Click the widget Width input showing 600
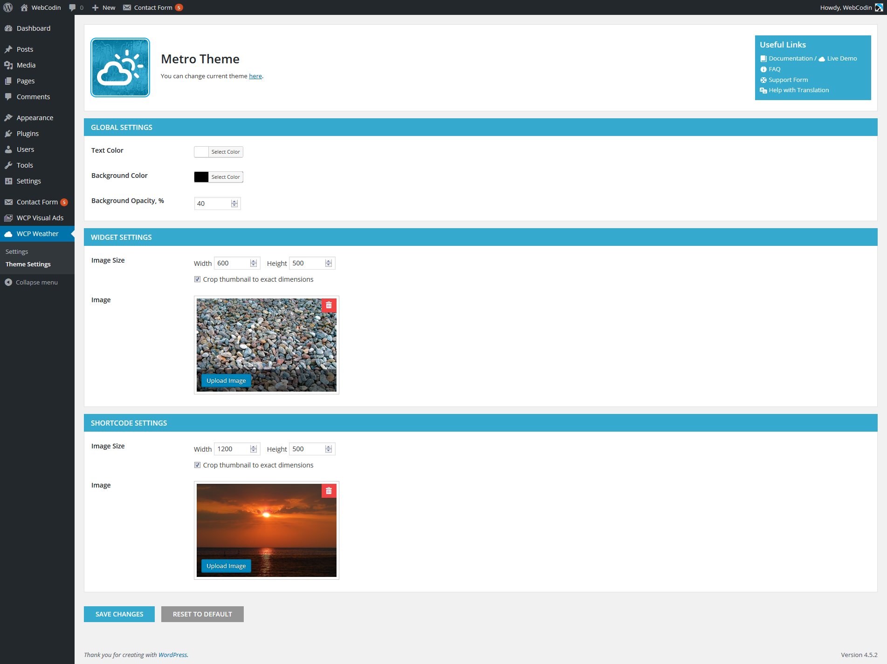The width and height of the screenshot is (887, 664). [x=237, y=263]
